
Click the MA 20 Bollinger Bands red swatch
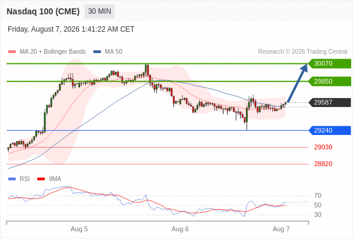tap(12, 52)
